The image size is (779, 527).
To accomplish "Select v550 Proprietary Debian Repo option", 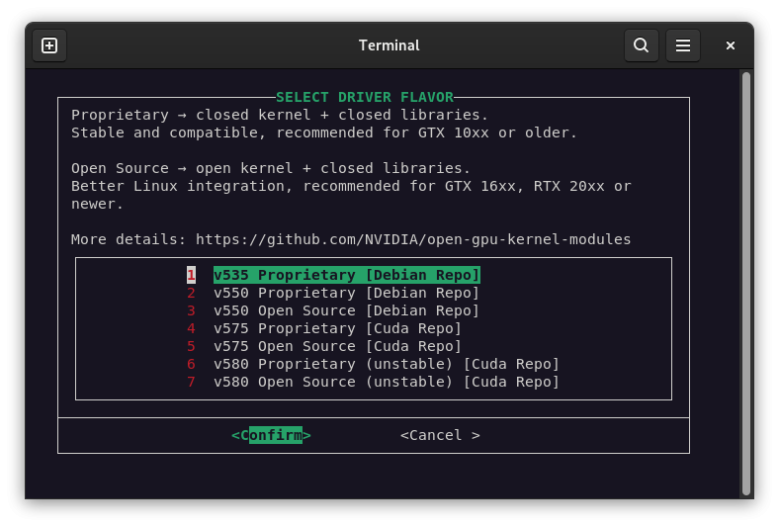I will click(346, 293).
